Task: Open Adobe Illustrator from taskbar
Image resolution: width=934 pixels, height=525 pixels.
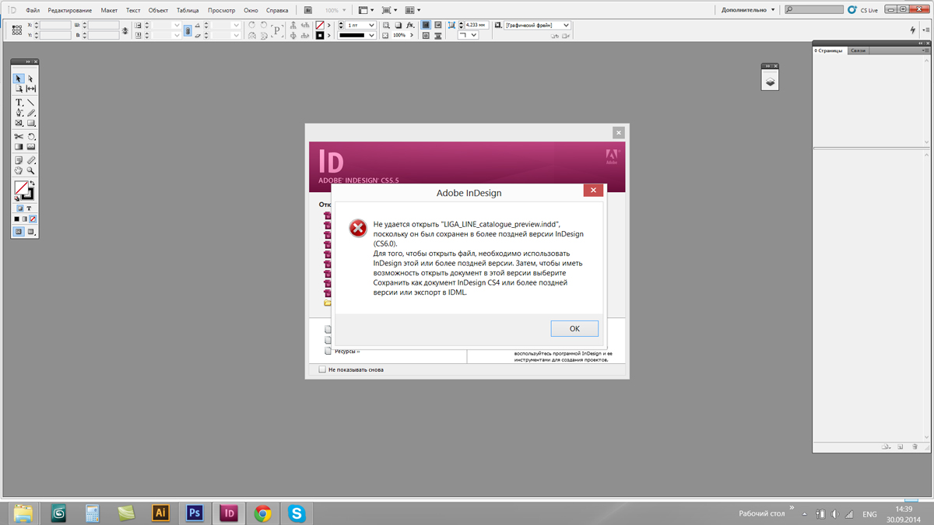Action: coord(160,513)
